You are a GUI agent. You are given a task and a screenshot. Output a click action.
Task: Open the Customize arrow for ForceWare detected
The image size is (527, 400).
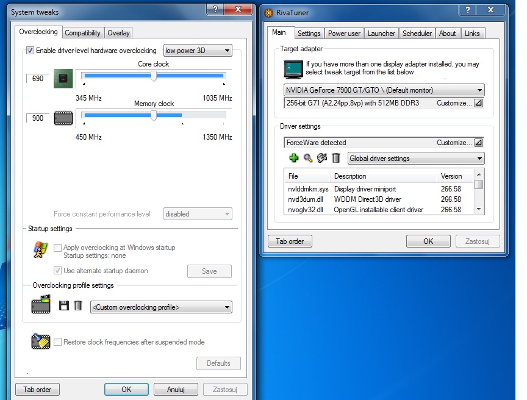[478, 143]
